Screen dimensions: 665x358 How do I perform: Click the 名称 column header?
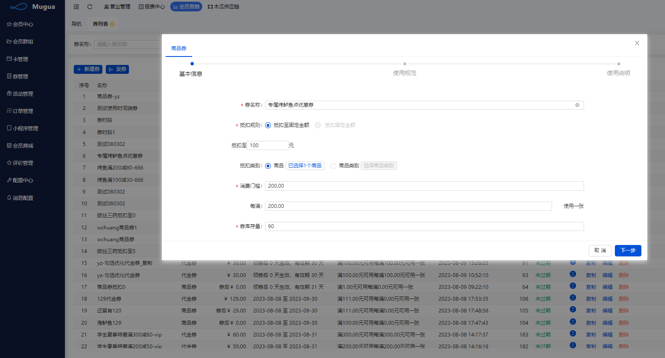click(x=102, y=86)
